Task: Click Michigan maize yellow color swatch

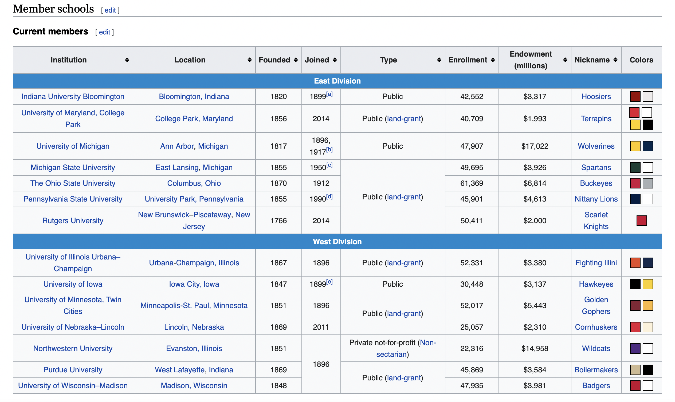Action: (x=636, y=146)
